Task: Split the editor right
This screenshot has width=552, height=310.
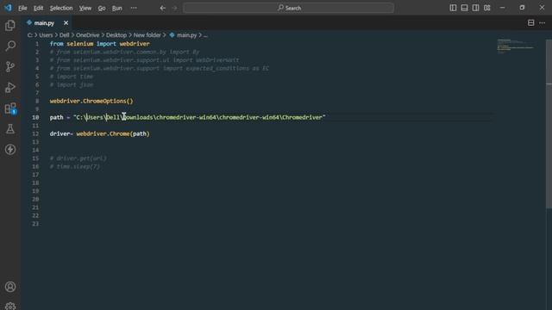Action: coord(531,23)
